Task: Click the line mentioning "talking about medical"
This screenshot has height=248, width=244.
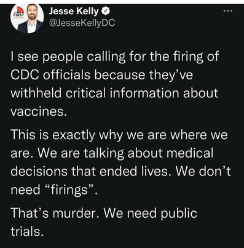Action: [112, 153]
